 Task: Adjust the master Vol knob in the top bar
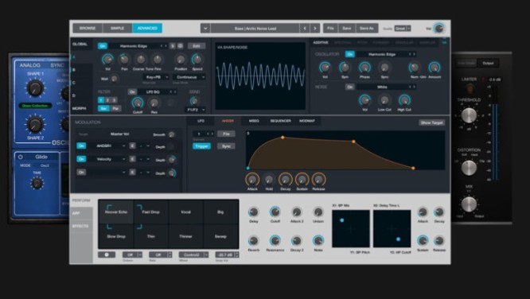(439, 29)
